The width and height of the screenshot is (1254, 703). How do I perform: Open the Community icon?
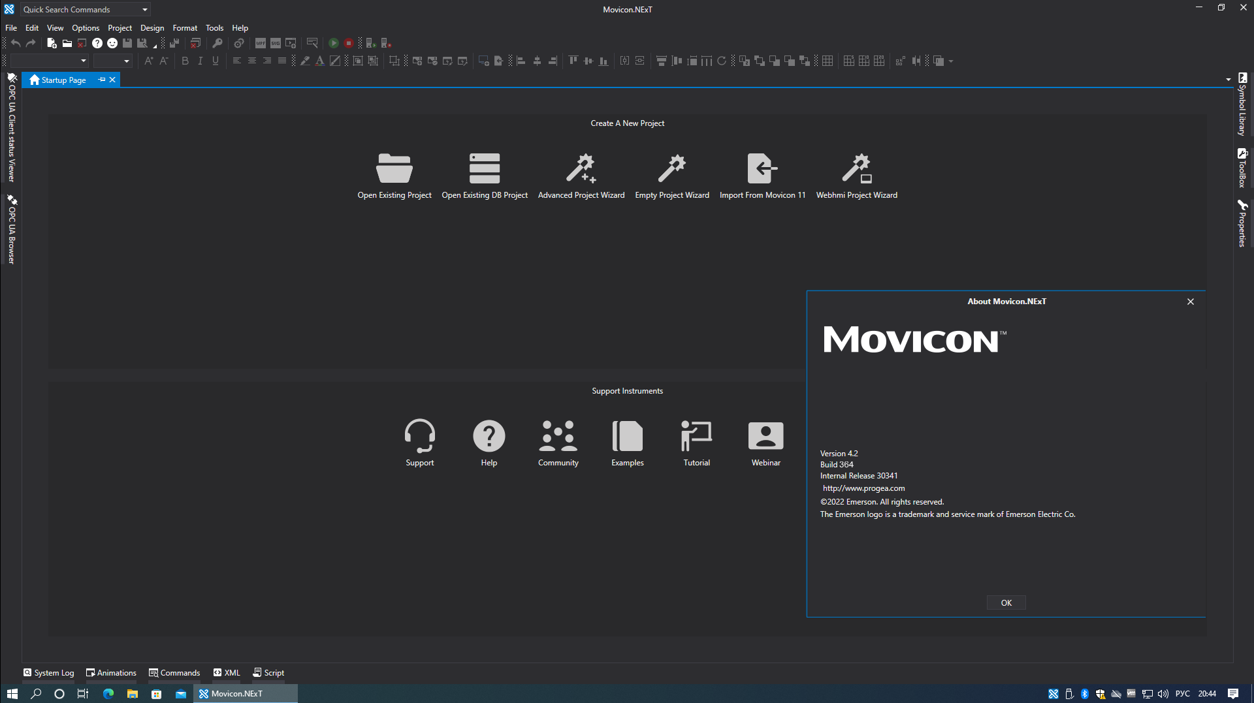point(558,436)
